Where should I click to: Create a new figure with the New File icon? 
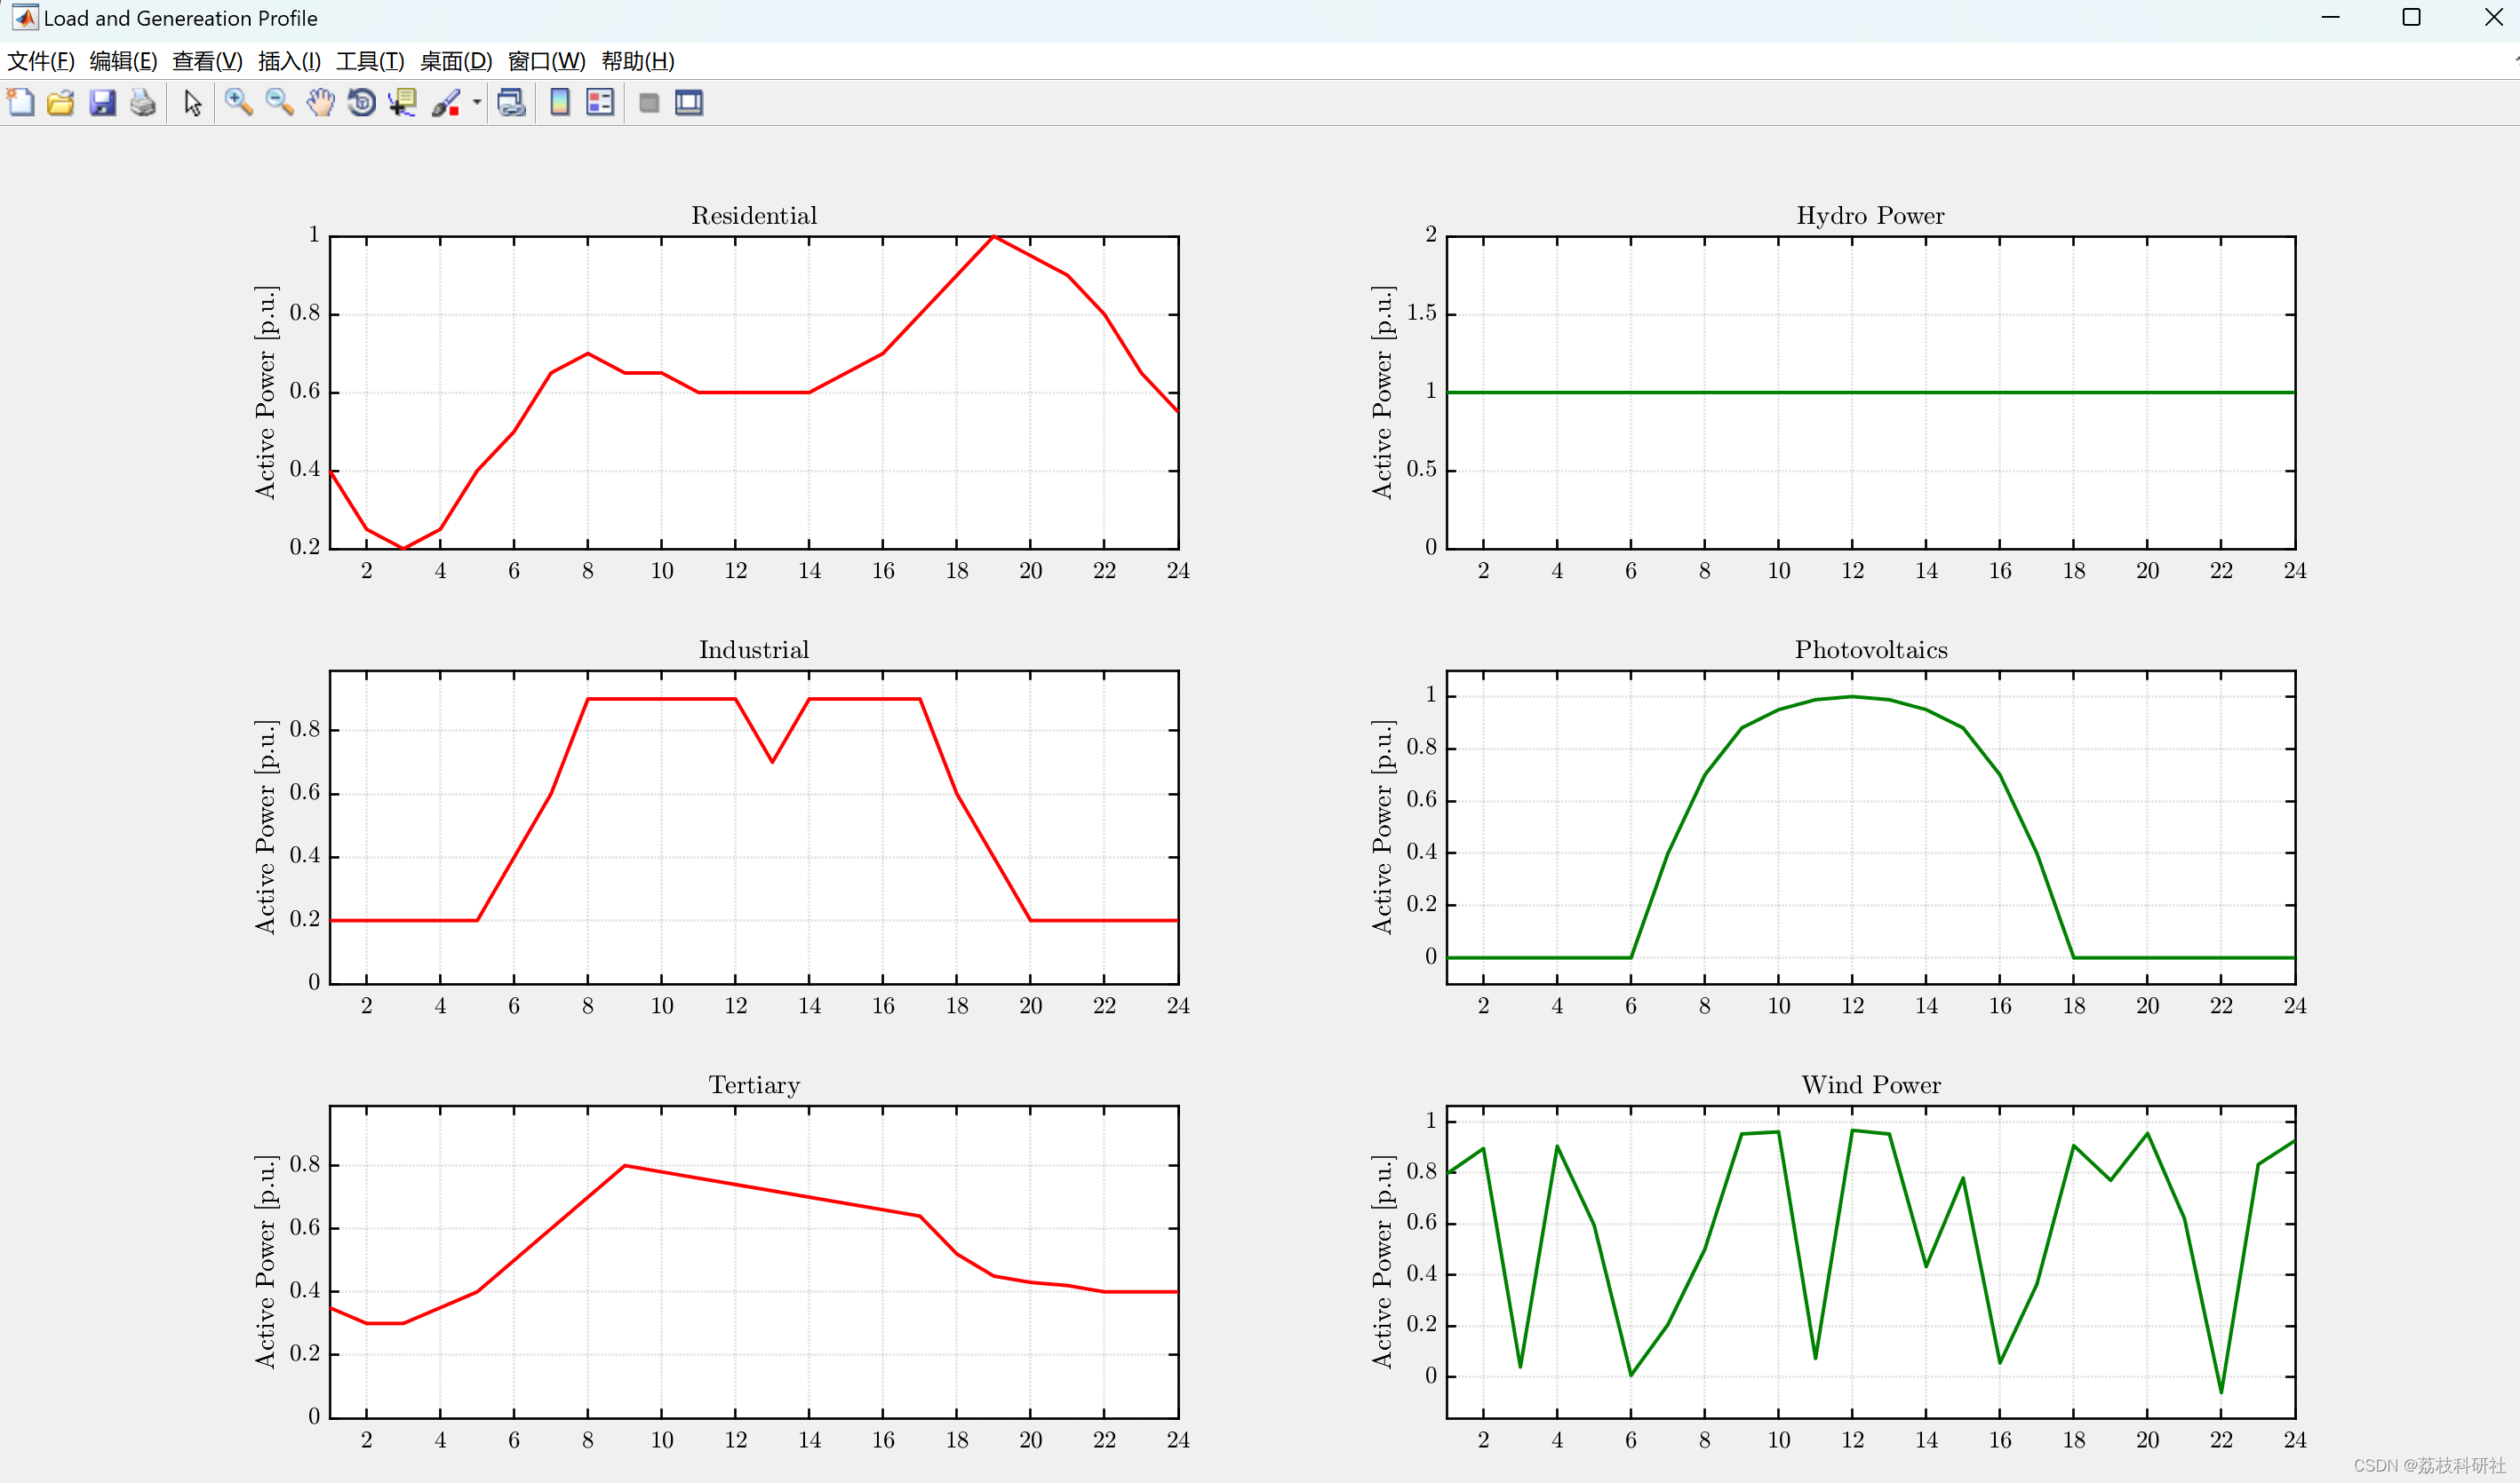(20, 102)
